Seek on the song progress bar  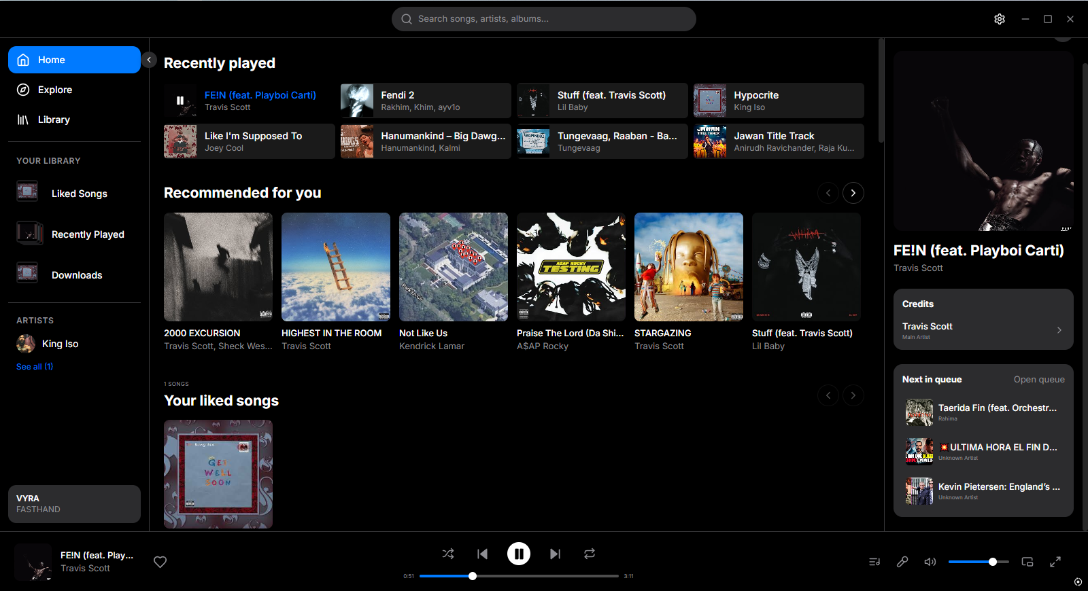(x=519, y=576)
